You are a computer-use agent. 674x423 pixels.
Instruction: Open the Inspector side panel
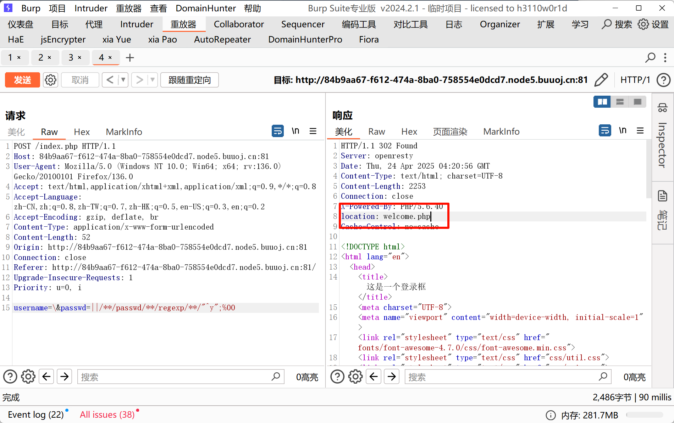pos(662,137)
